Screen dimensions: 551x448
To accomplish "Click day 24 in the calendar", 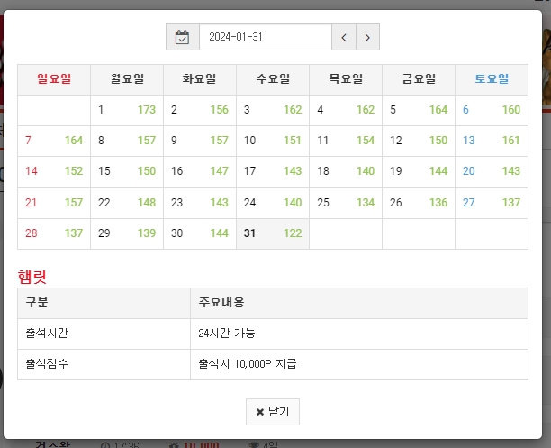I will (x=273, y=203).
